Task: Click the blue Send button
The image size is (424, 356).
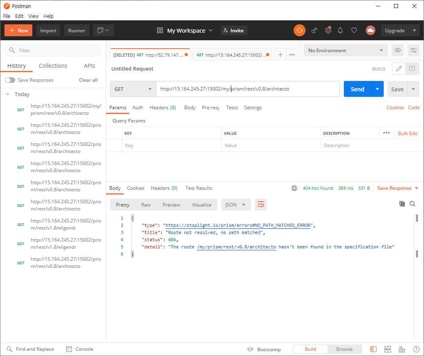Action: (357, 89)
